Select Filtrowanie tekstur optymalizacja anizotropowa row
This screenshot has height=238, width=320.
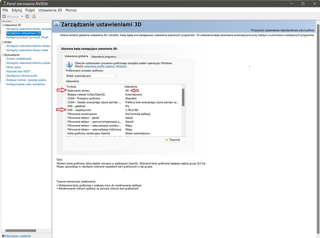pyautogui.click(x=124, y=125)
